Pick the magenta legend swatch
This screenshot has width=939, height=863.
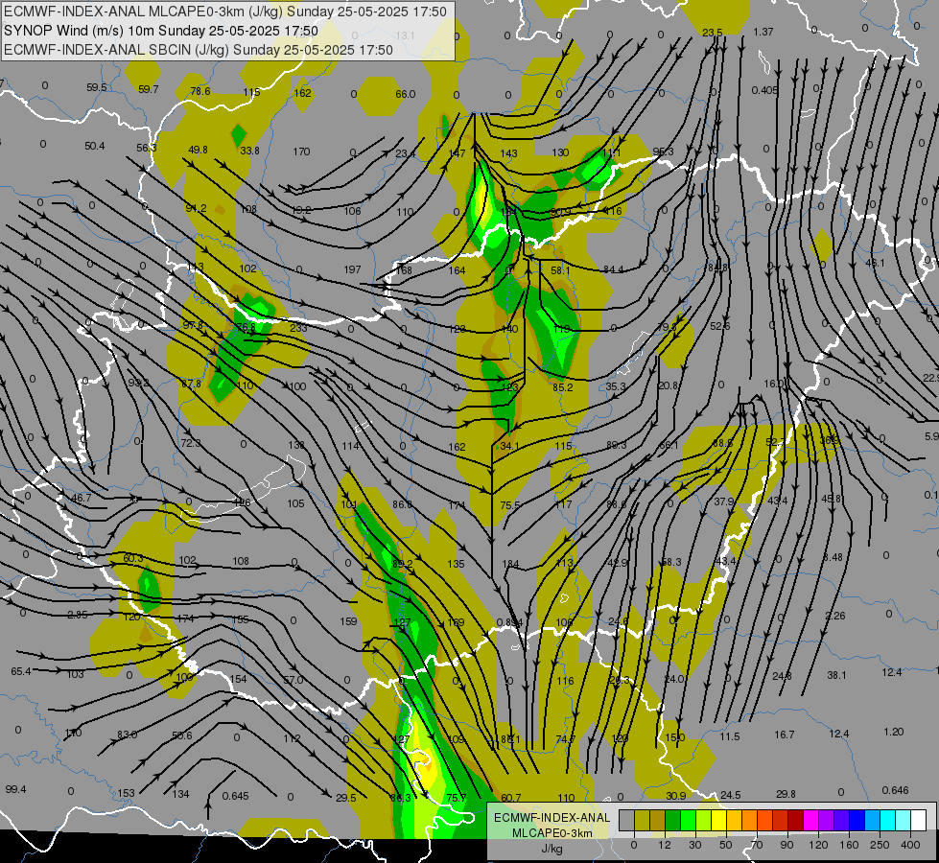click(810, 821)
